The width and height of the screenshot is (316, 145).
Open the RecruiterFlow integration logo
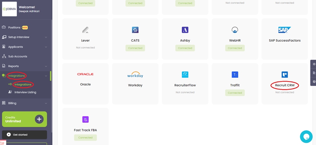(x=185, y=75)
